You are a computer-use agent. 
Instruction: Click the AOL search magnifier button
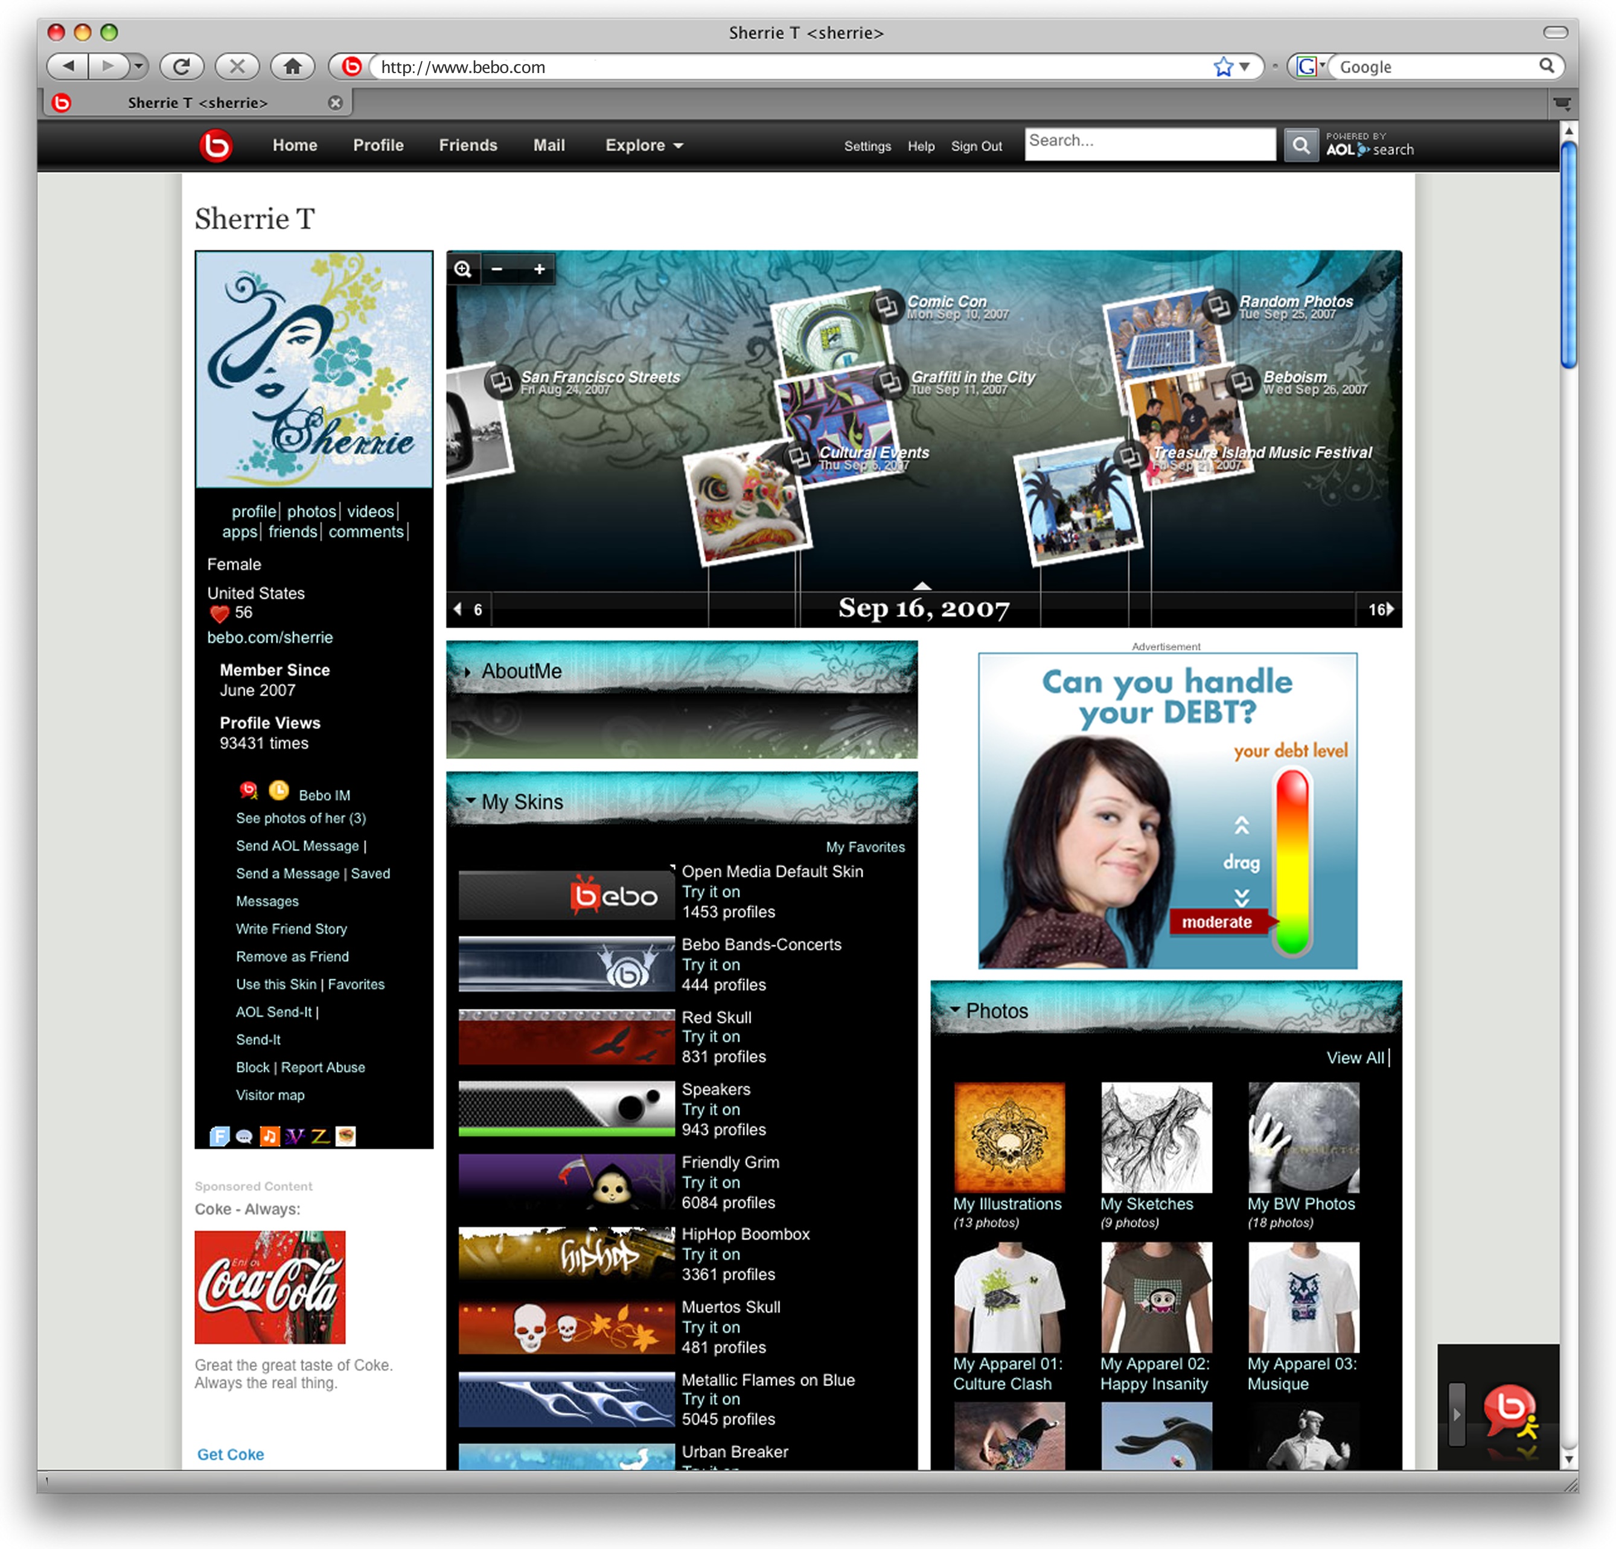click(1300, 145)
